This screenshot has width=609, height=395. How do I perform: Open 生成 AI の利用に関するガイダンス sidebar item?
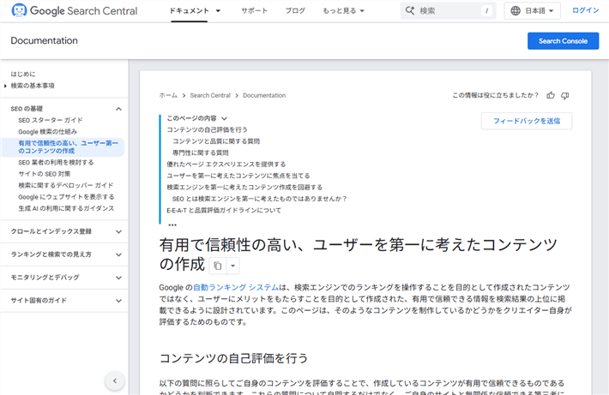click(66, 209)
